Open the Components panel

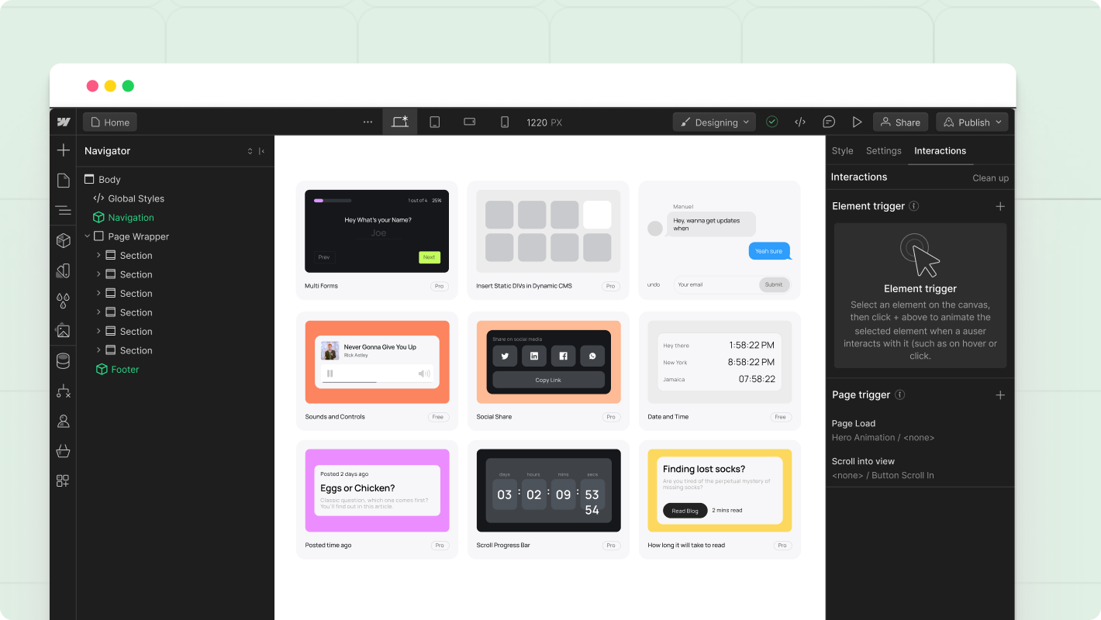(62, 240)
